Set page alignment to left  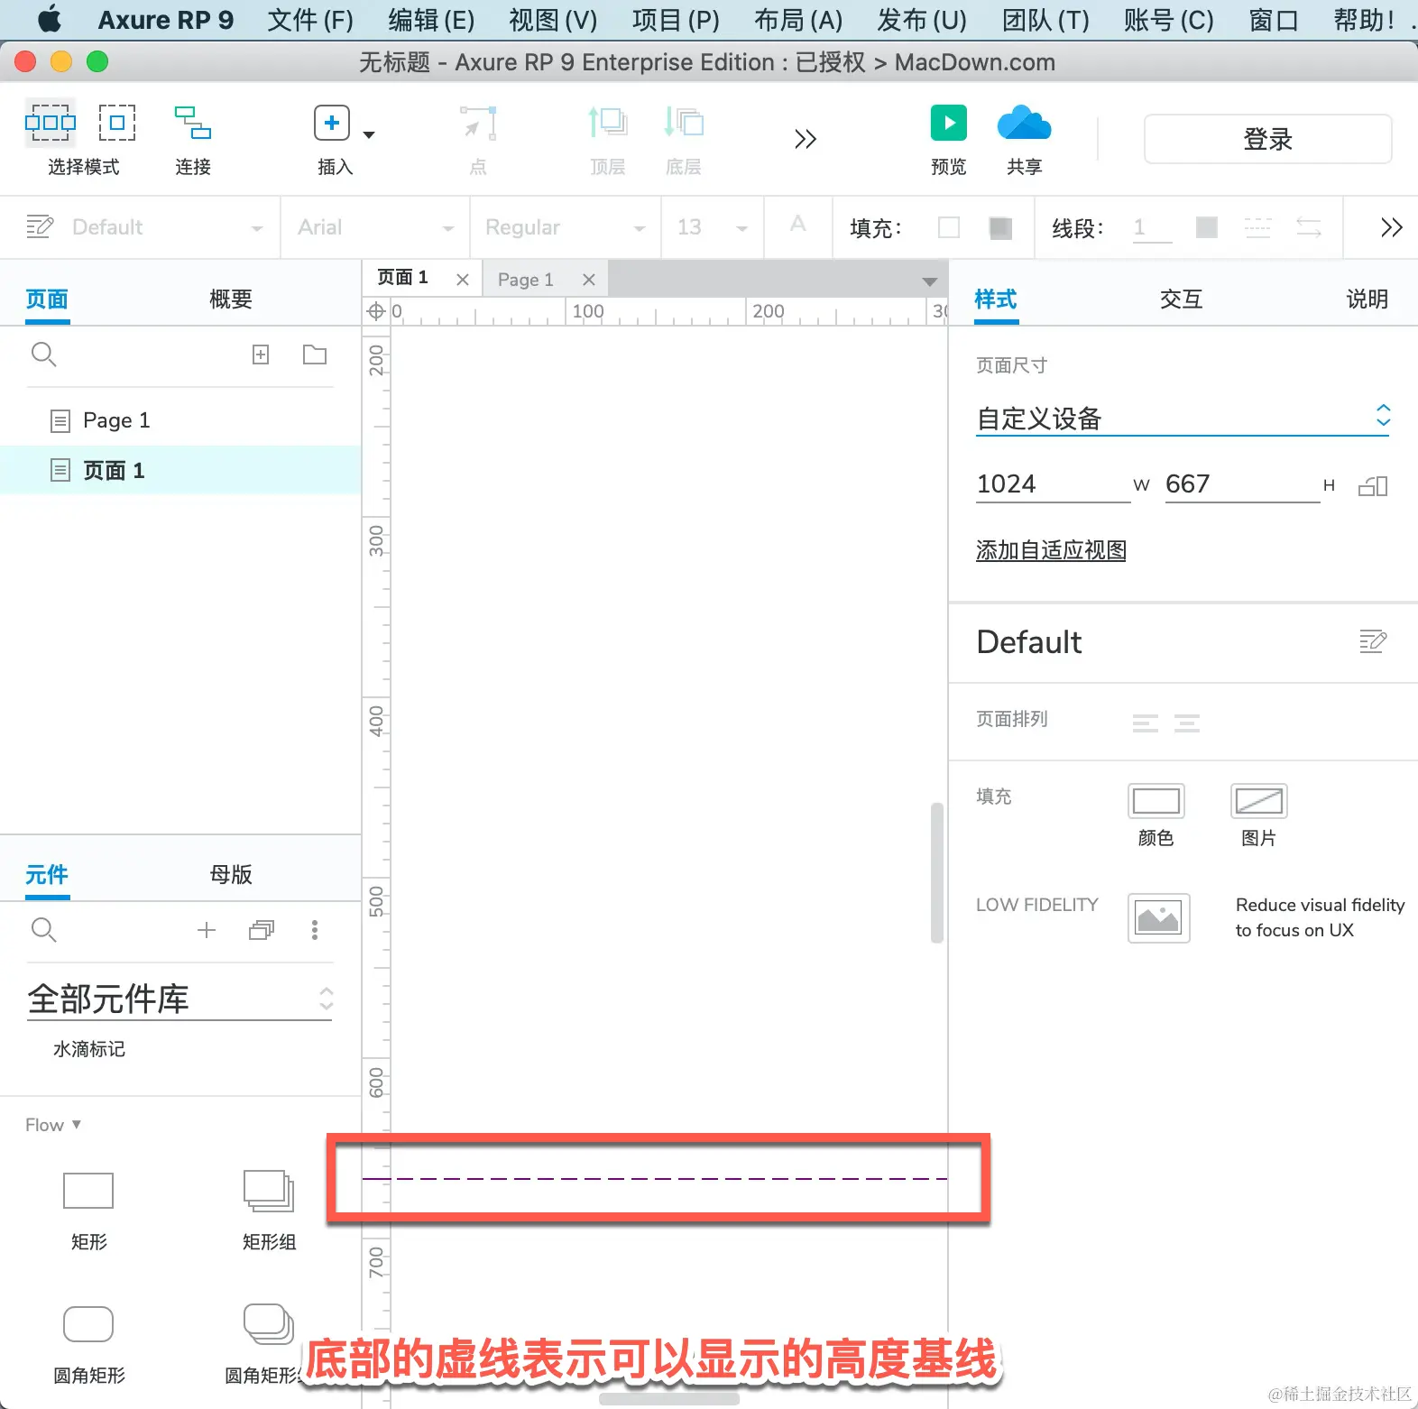click(1146, 723)
